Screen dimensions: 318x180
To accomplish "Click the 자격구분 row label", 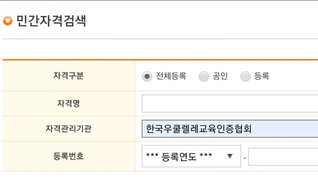I will click(68, 76).
